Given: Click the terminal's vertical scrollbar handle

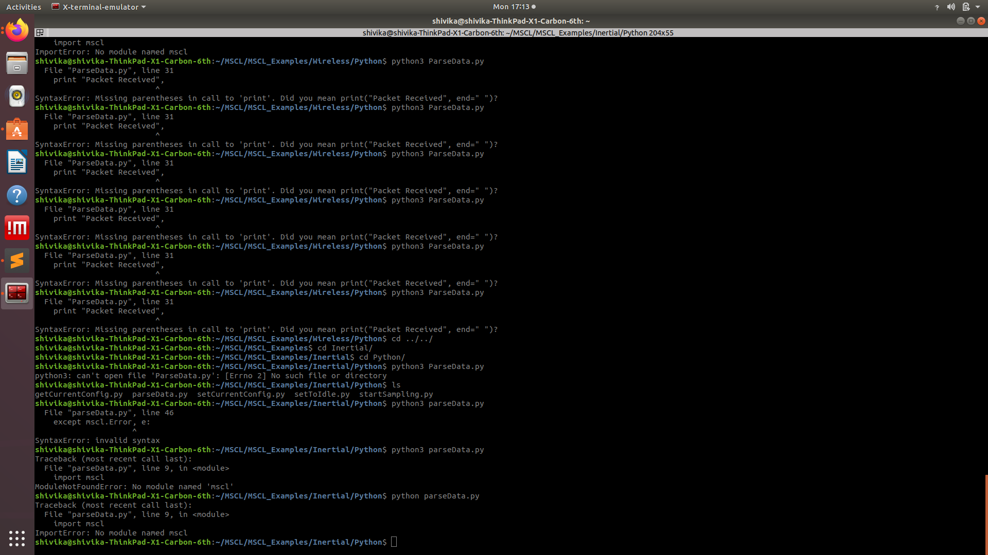Looking at the screenshot, I should pyautogui.click(x=986, y=514).
